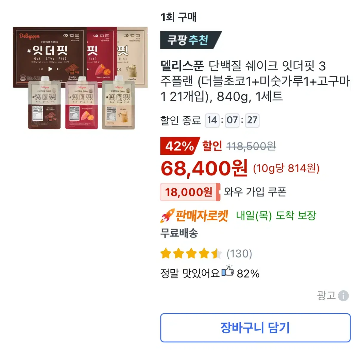Click the play icon on the product image
The width and height of the screenshot is (358, 350).
[x=50, y=69]
